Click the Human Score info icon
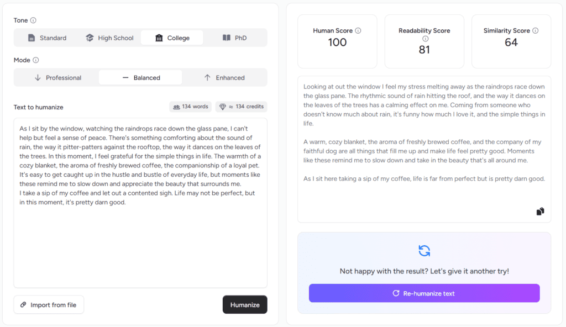 358,31
